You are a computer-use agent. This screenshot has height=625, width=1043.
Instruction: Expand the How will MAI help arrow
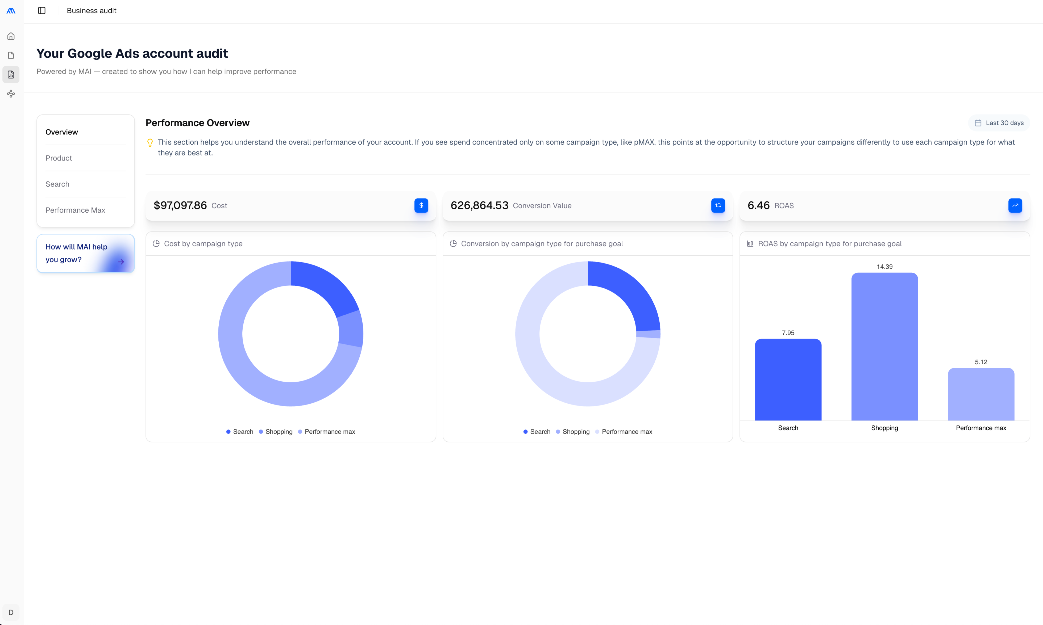(x=121, y=261)
